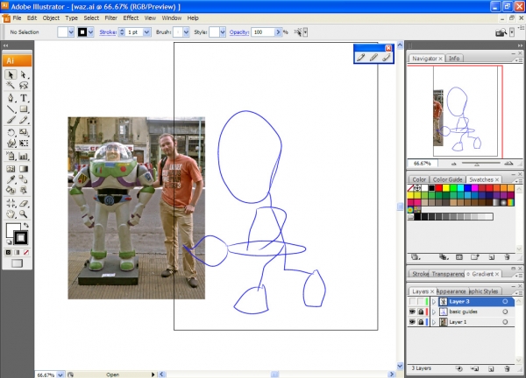Expand Layer 1 sublayers
This screenshot has height=378, width=526.
tap(434, 322)
